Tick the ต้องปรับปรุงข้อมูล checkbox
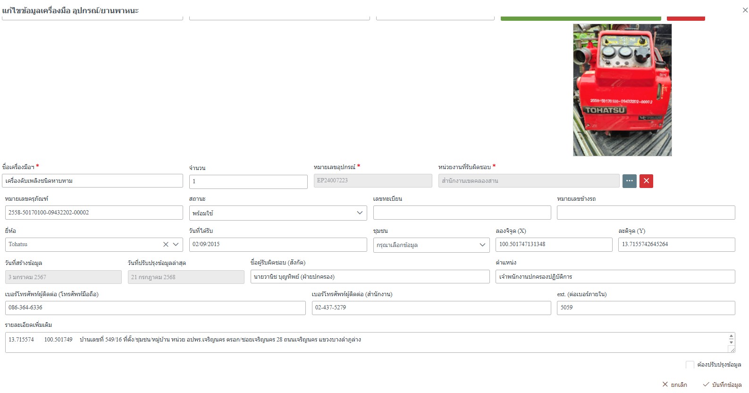The image size is (749, 393). click(690, 365)
